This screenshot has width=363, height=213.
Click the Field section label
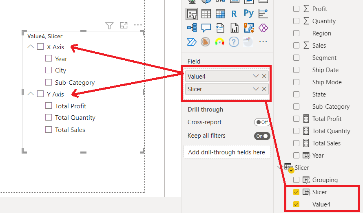194,61
